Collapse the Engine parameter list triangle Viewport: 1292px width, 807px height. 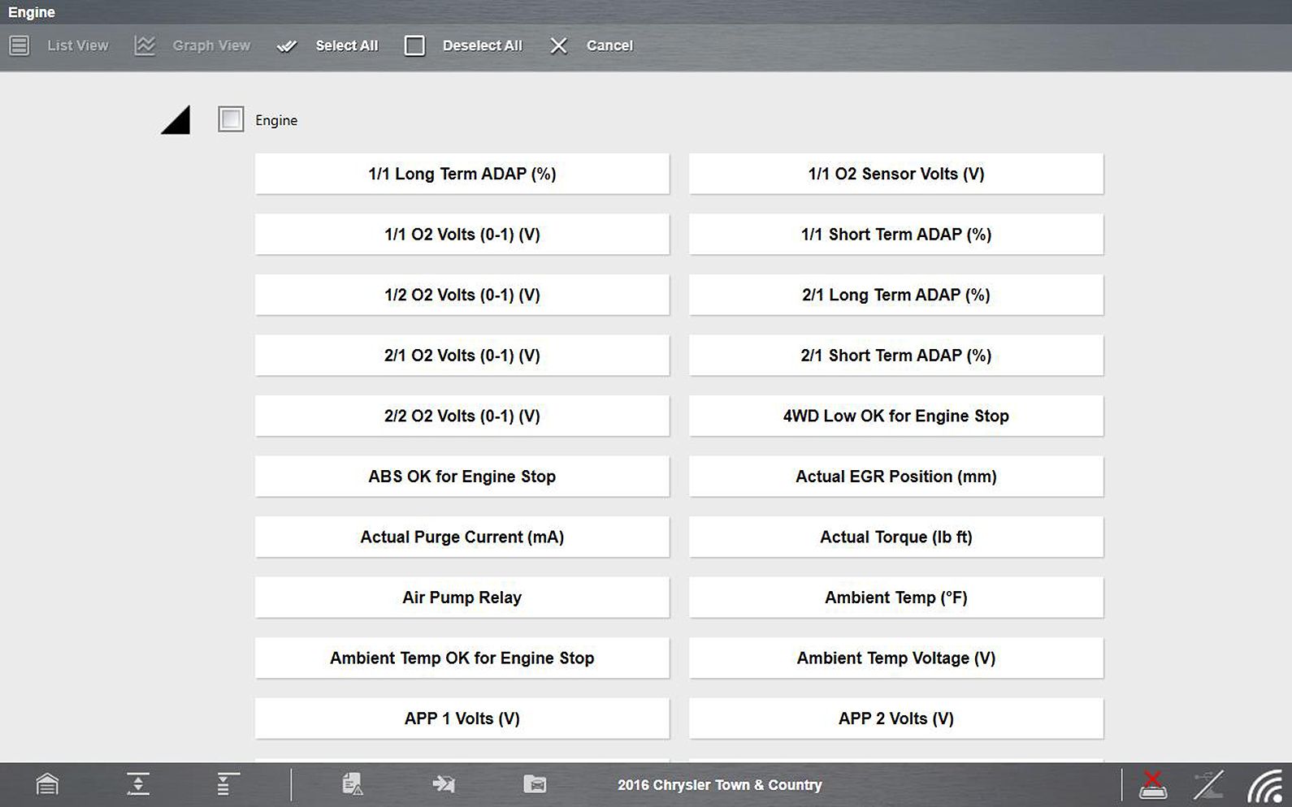pyautogui.click(x=176, y=120)
